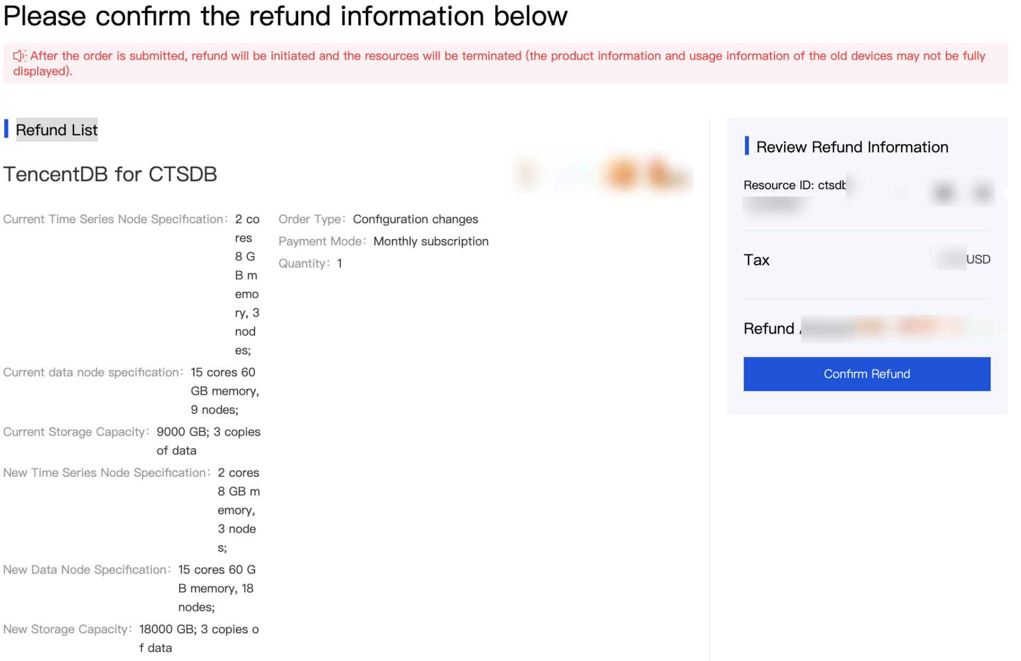
Task: Click the TencentDB for CTSDB product title
Action: point(110,174)
